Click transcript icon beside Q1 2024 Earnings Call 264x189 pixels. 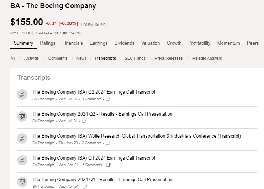click(x=22, y=160)
